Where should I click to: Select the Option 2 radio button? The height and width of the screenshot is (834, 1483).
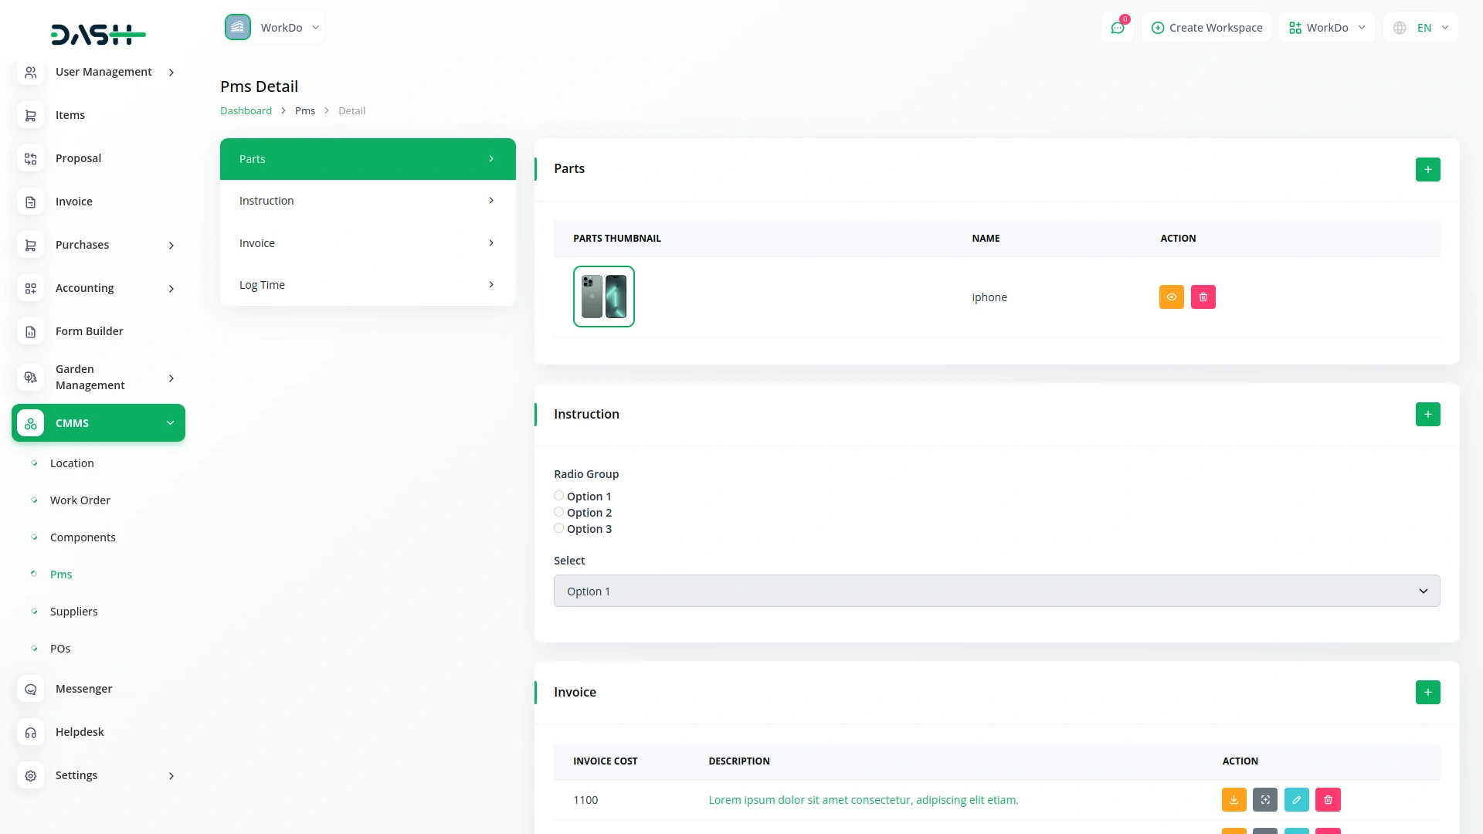[x=558, y=512]
